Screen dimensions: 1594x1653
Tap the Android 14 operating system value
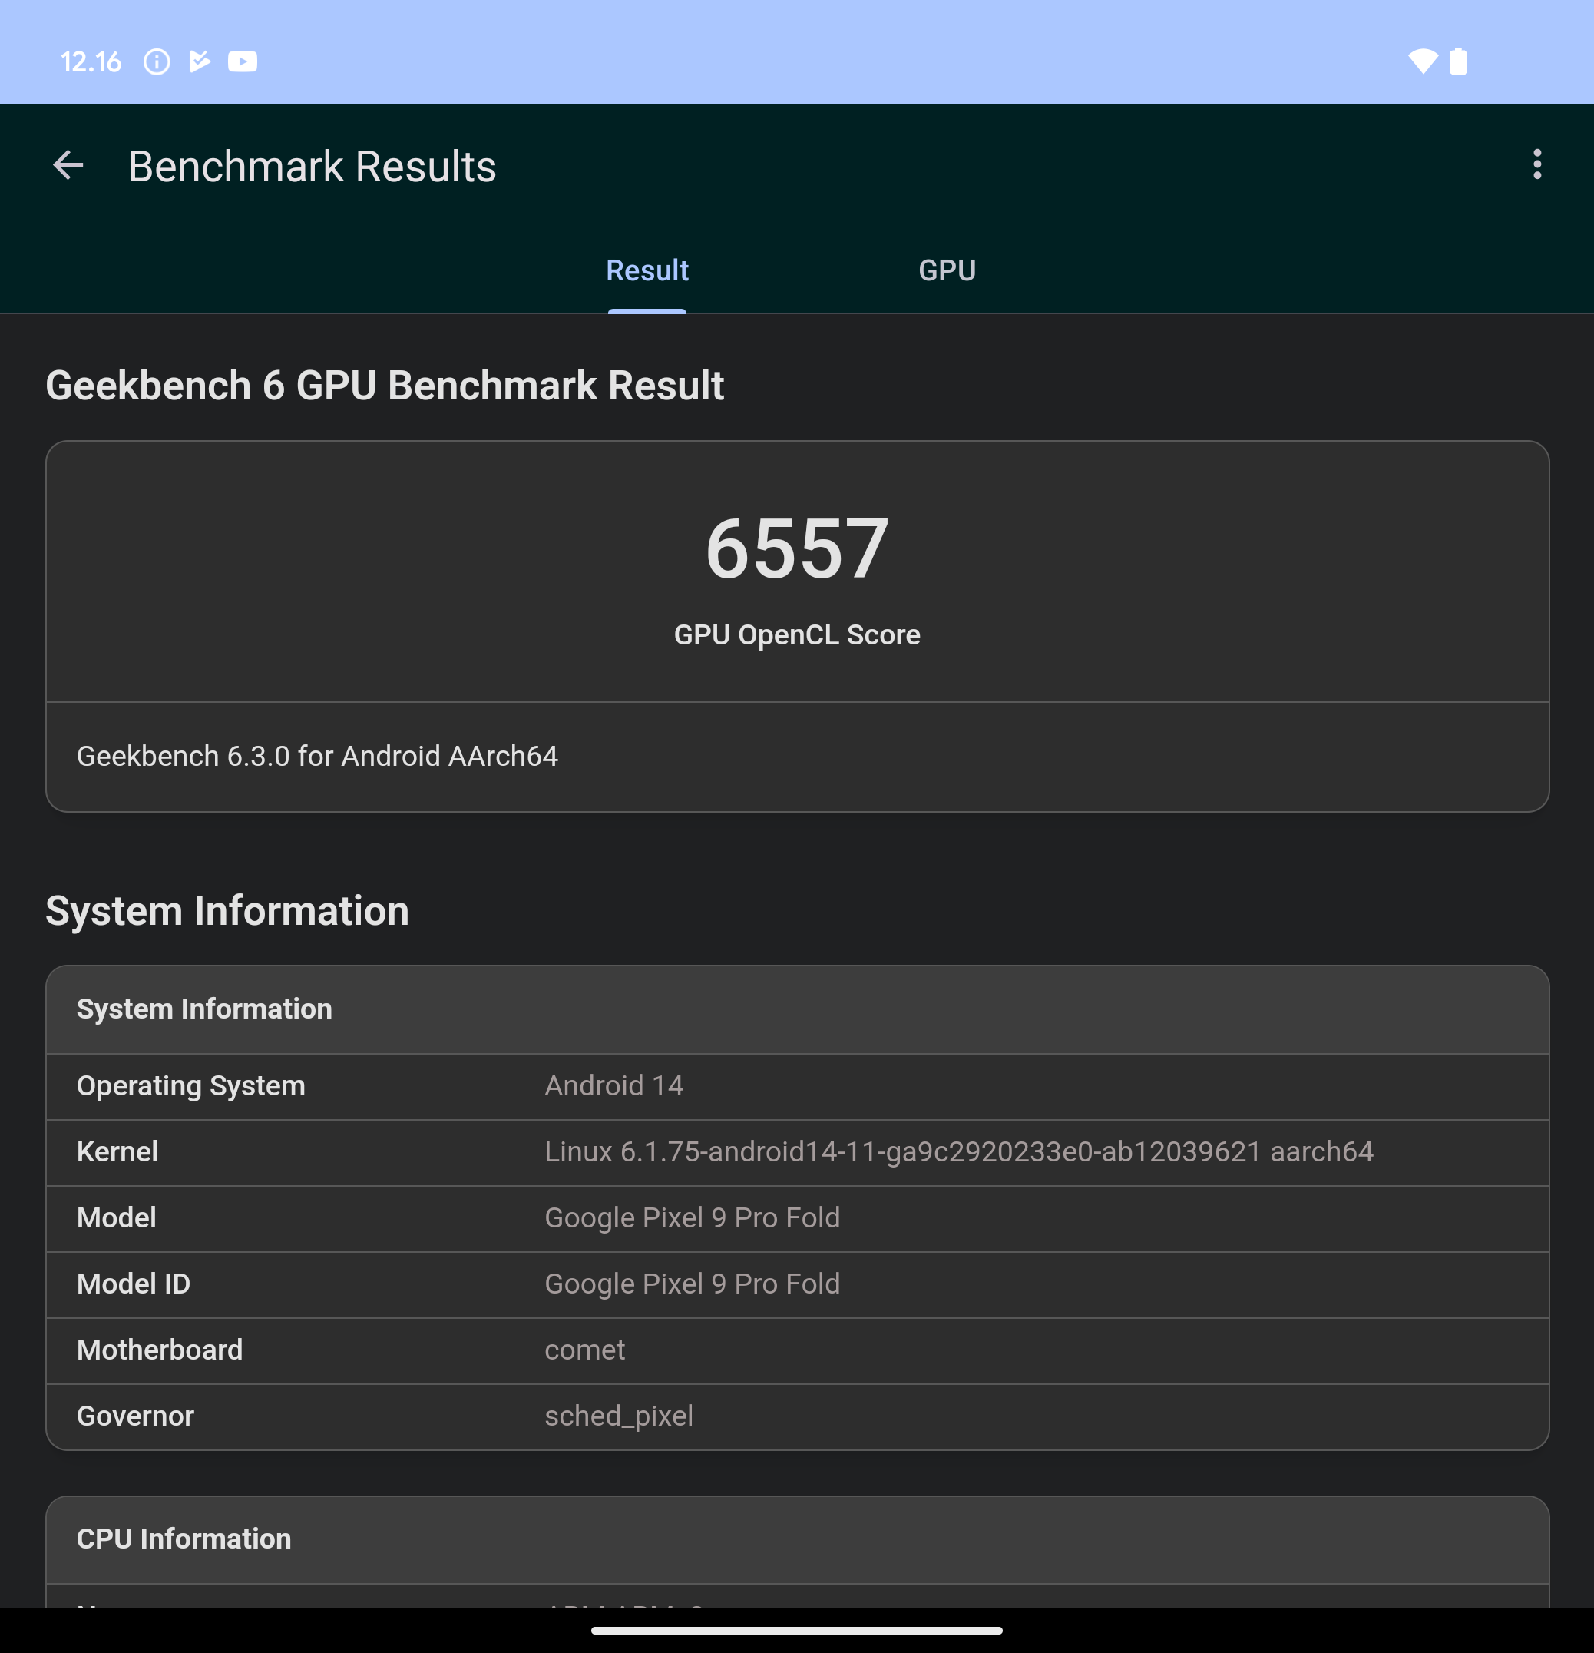point(613,1085)
